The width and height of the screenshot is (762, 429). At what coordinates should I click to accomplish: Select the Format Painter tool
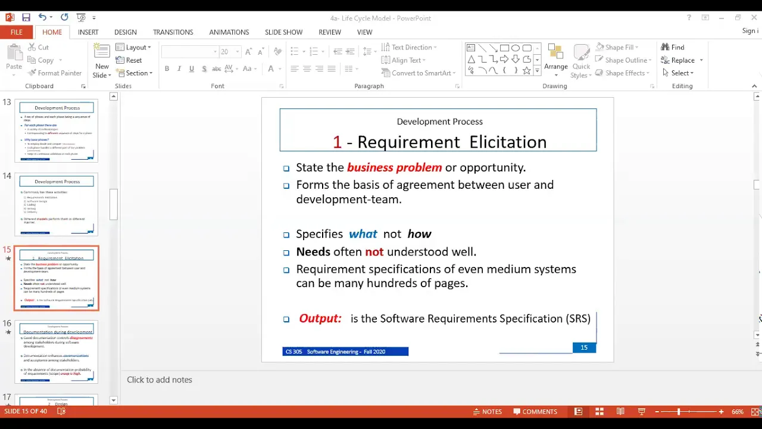pyautogui.click(x=55, y=73)
